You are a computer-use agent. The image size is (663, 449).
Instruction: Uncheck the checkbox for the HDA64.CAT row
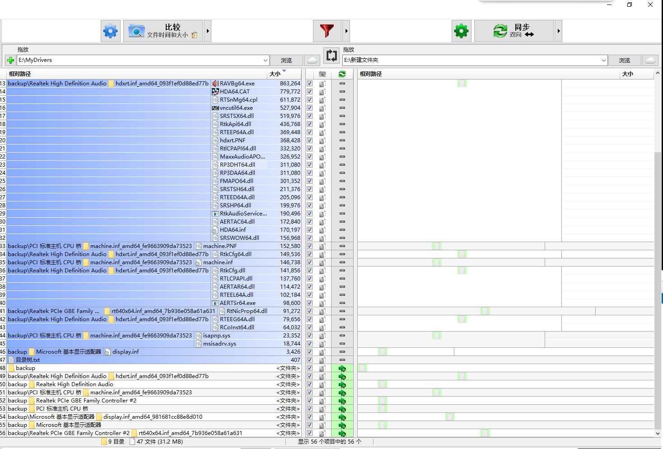309,92
